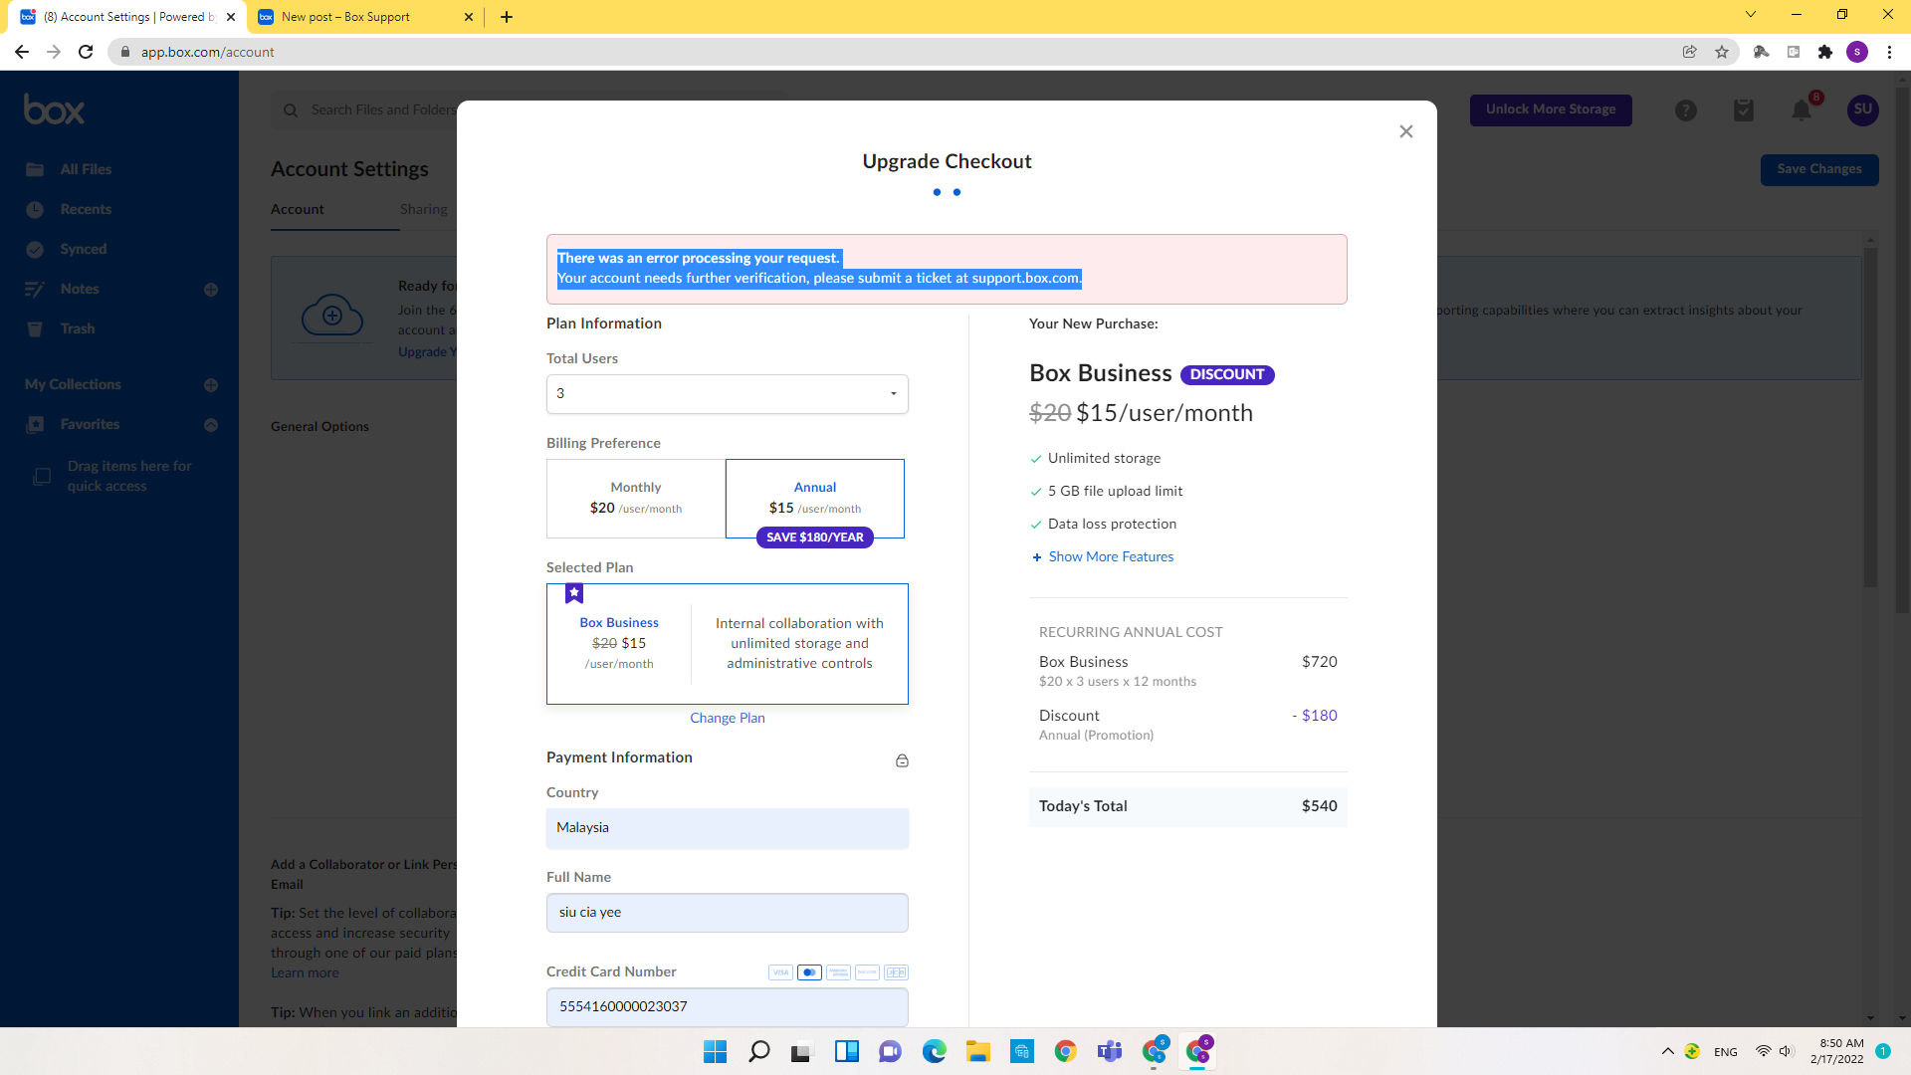Close the Account Settings browser tab
This screenshot has width=1911, height=1075.
(x=231, y=17)
